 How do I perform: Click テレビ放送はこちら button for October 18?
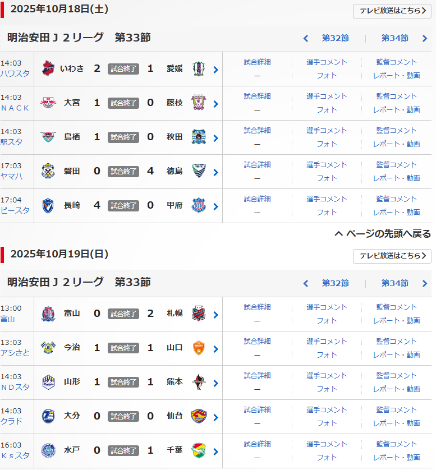coord(392,11)
